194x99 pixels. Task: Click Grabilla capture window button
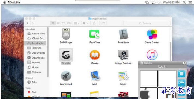pyautogui.click(x=181, y=83)
